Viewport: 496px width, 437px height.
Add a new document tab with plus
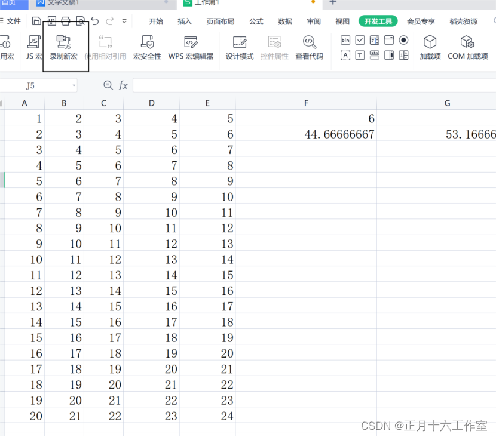coord(333,2)
